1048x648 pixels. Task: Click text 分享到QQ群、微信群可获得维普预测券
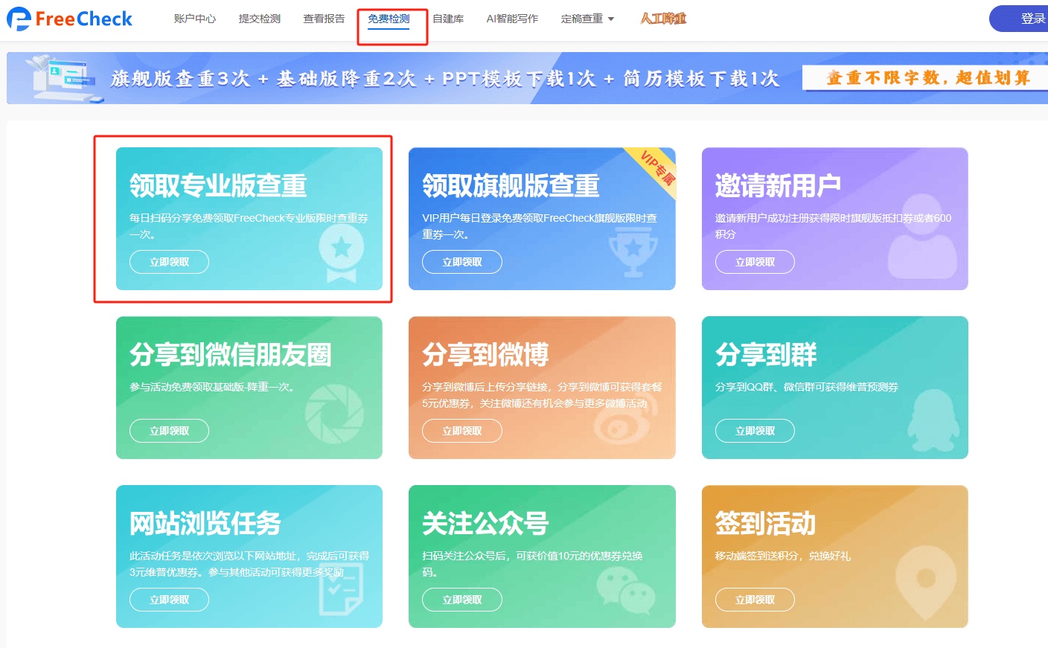tap(807, 387)
